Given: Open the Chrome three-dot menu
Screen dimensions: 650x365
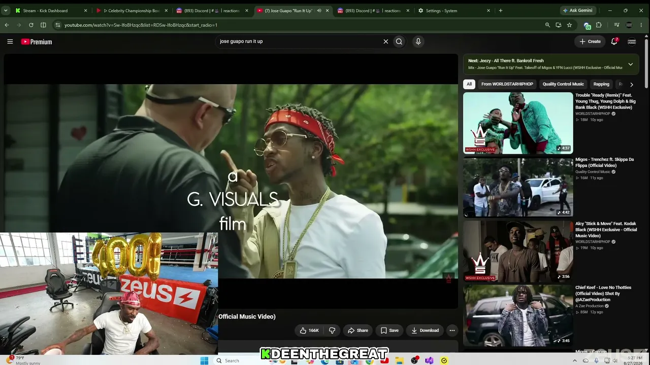Looking at the screenshot, I should pos(642,25).
